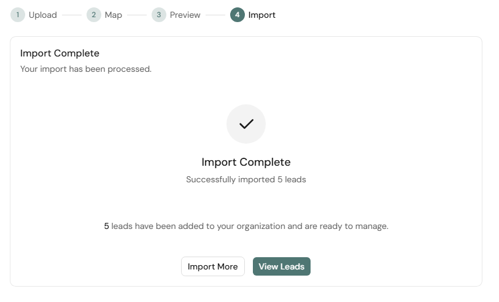499x302 pixels.
Task: Go to step 2 Map
Action: coord(104,15)
